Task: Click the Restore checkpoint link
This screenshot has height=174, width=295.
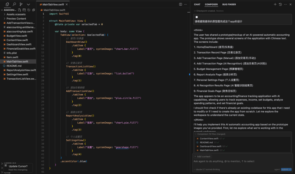Action: click(220, 11)
